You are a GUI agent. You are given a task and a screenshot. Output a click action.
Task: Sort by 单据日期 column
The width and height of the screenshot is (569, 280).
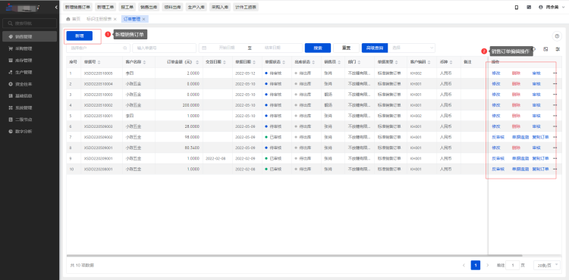(x=254, y=62)
